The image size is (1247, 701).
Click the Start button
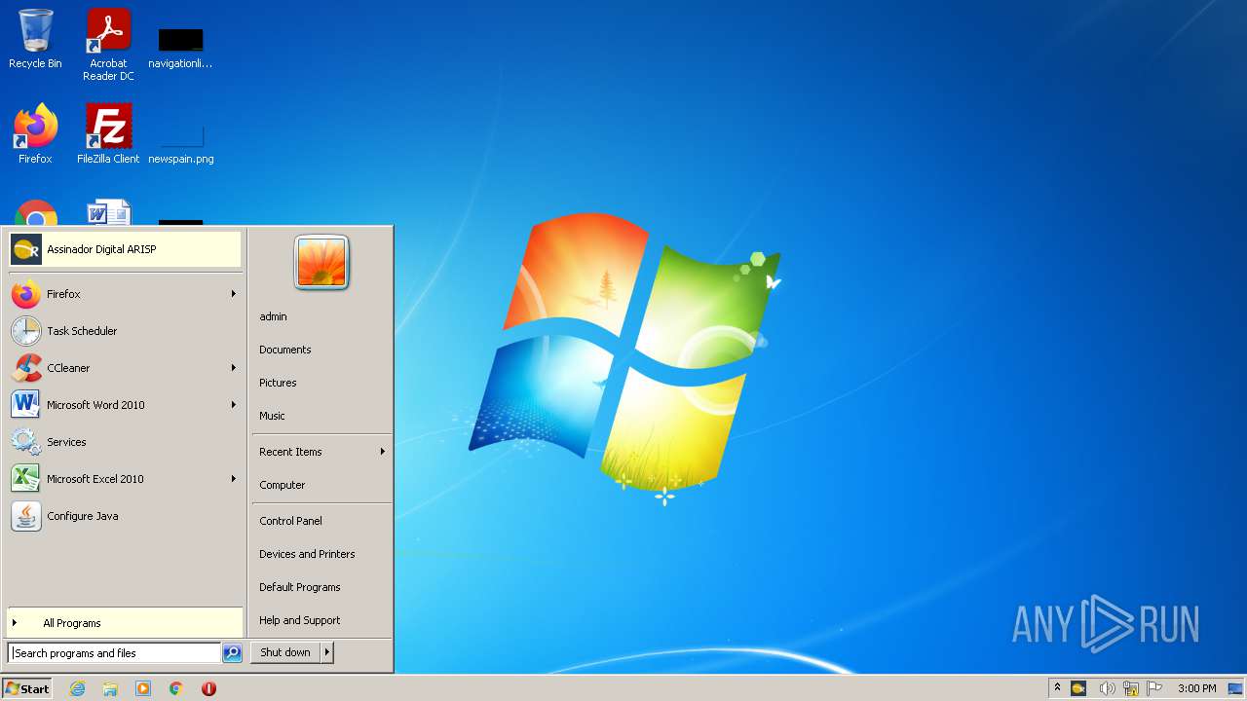coord(27,688)
